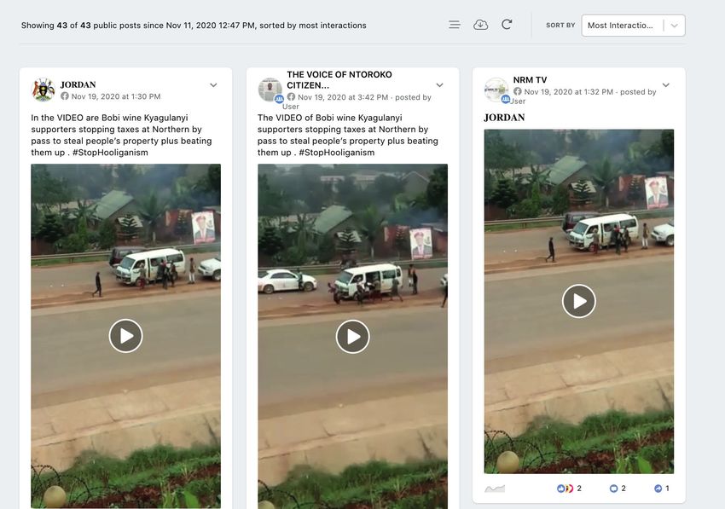Open NRM TV page name link

point(530,80)
